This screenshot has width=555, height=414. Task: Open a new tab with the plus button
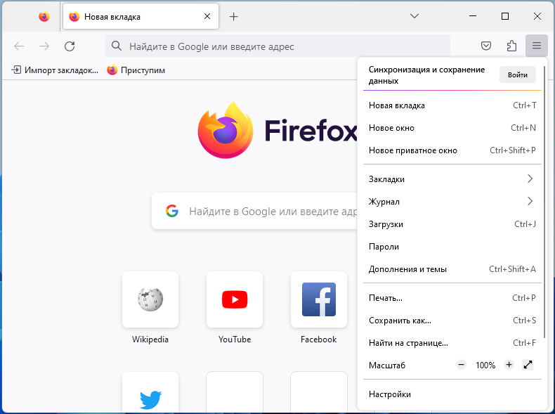234,17
